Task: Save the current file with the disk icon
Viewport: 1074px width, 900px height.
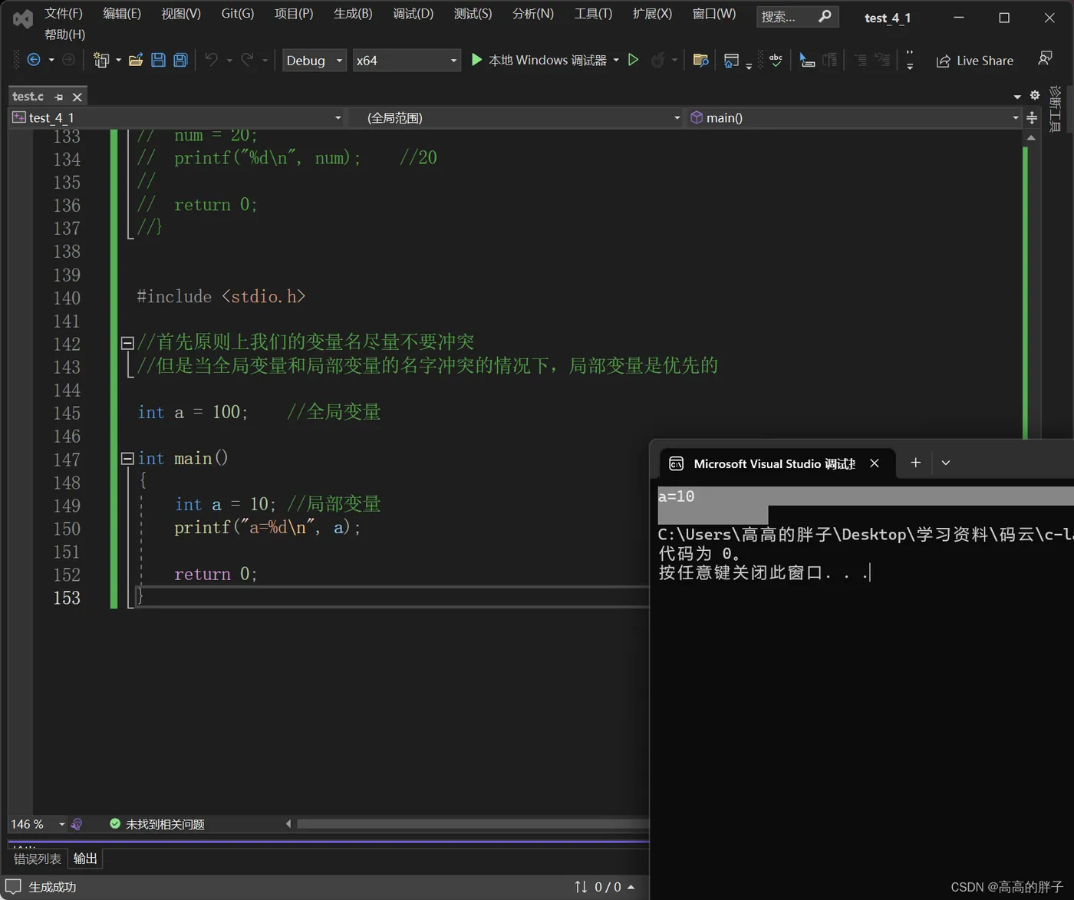Action: tap(158, 60)
